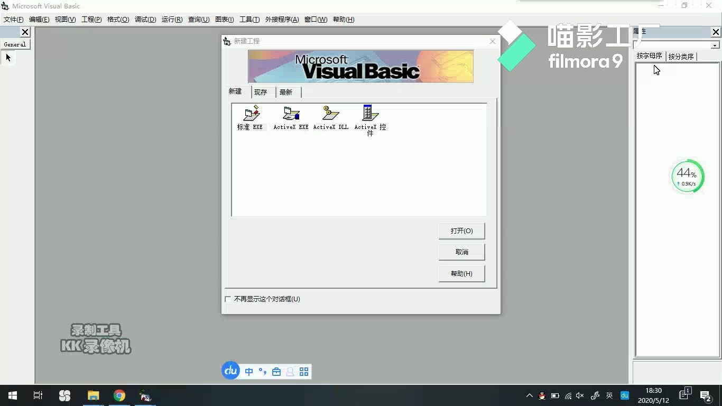
Task: Open the 编辑(E) menu
Action: pyautogui.click(x=39, y=20)
